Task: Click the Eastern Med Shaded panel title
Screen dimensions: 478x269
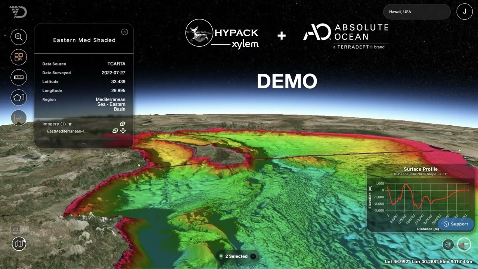Action: coord(84,40)
